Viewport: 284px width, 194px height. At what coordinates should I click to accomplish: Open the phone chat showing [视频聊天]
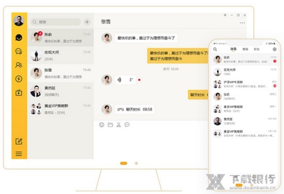(x=245, y=97)
